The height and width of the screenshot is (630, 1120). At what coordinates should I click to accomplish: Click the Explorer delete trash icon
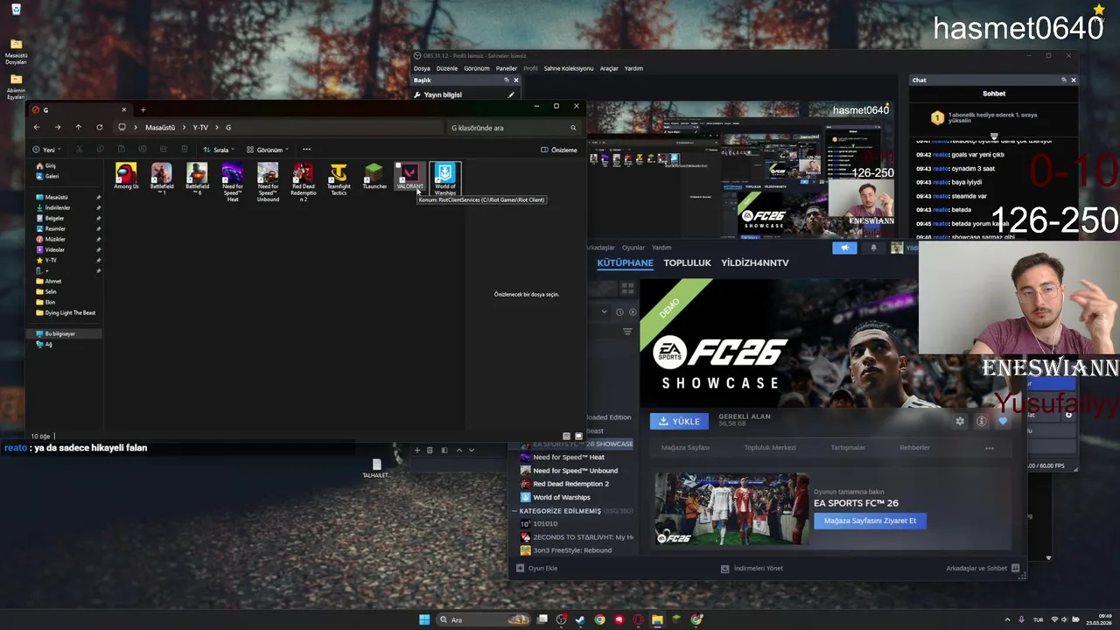[x=184, y=150]
